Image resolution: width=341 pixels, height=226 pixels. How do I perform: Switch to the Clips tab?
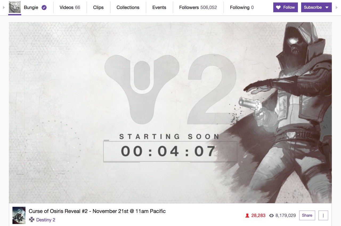(98, 7)
